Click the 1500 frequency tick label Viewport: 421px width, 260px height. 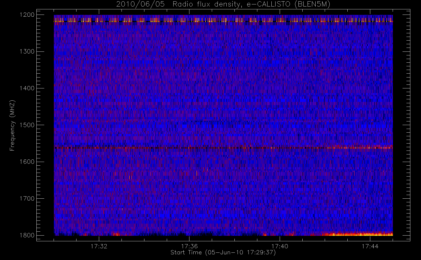[x=27, y=125]
